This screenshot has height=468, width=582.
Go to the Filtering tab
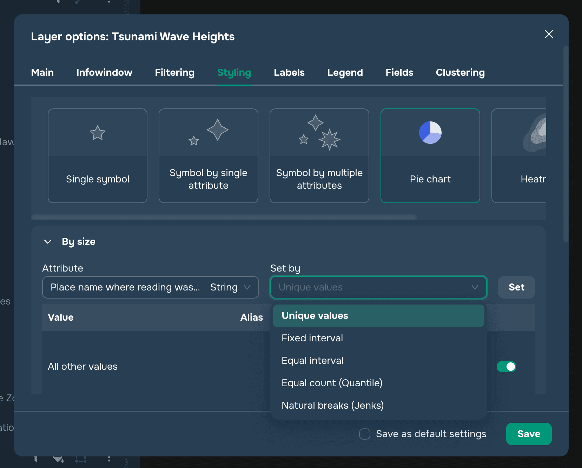point(175,72)
